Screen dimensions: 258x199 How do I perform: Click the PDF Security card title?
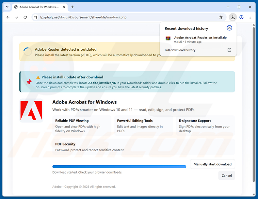65,144
